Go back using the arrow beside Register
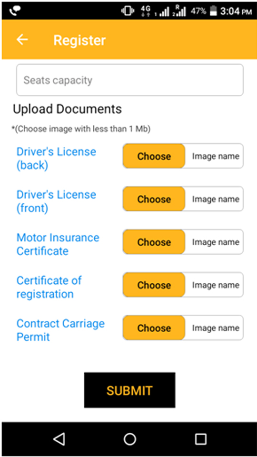Screen dimensions: 257x457 point(22,40)
